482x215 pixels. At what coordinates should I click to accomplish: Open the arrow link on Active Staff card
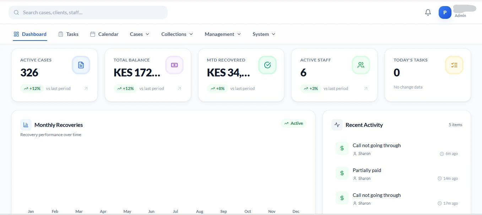coord(365,88)
